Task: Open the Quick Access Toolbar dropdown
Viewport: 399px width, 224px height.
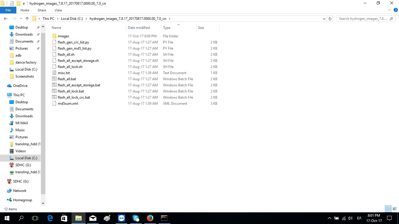Action: tap(24, 3)
